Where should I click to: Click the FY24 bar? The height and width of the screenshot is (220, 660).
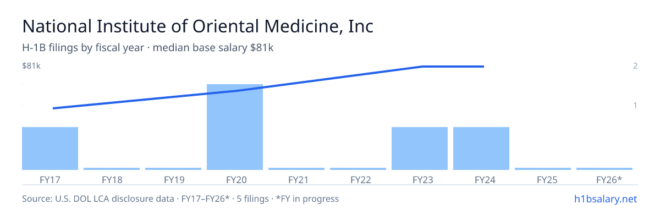click(x=481, y=148)
